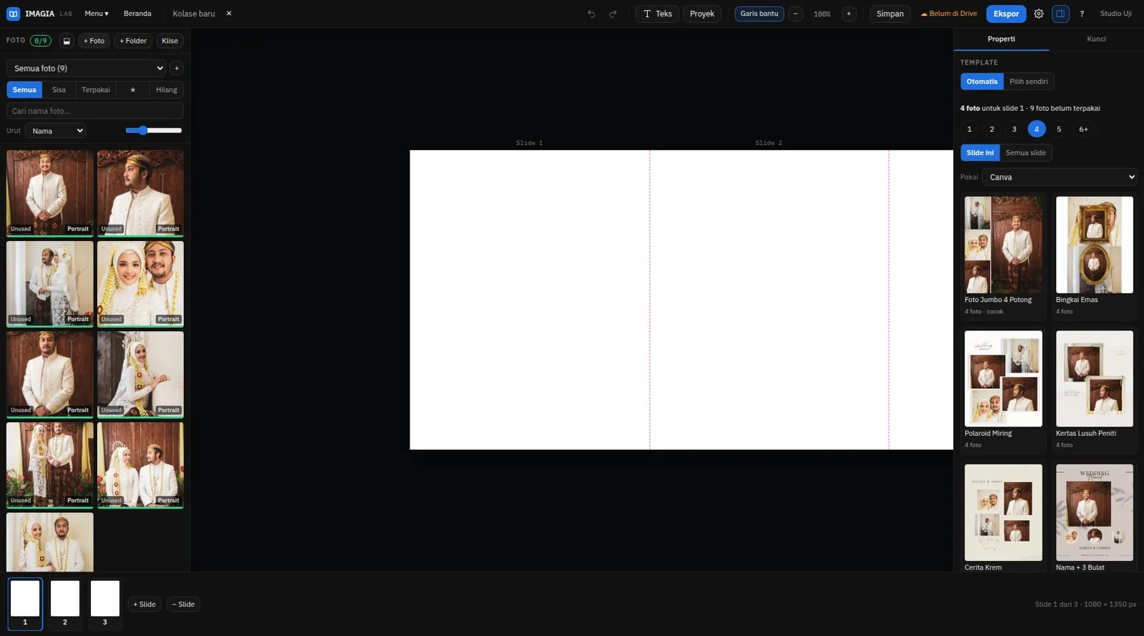Click the + Foto button
This screenshot has height=636, width=1144.
tap(94, 41)
